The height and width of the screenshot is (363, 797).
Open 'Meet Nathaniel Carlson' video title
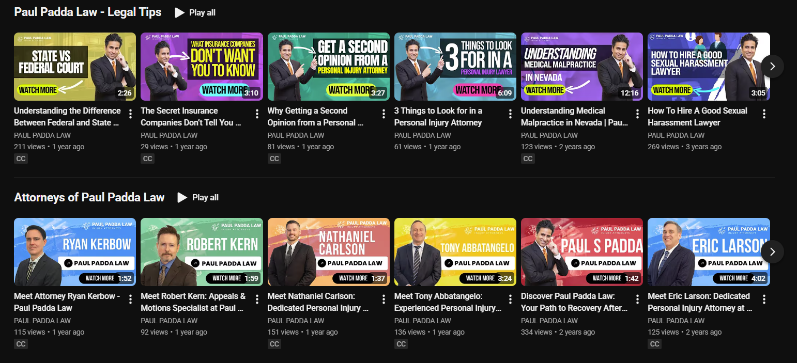point(318,302)
